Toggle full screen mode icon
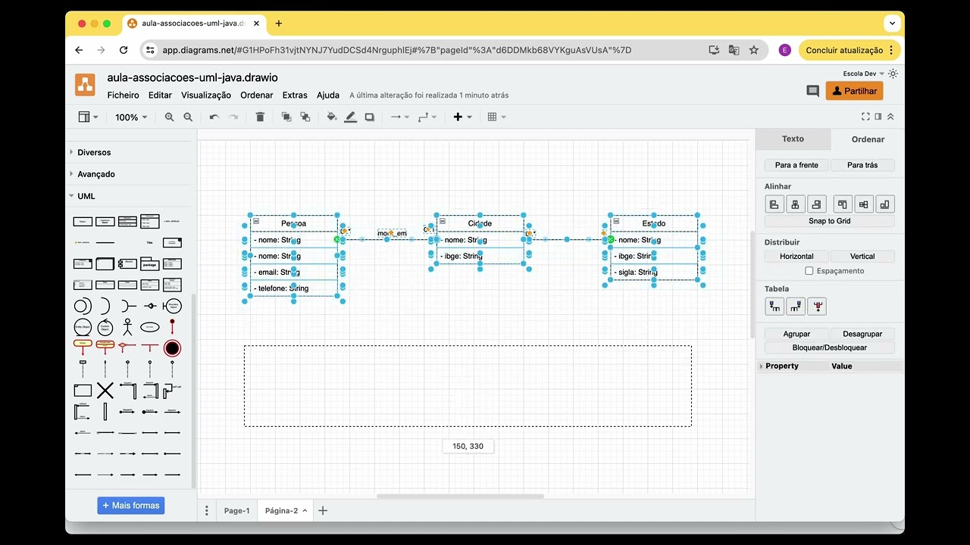Image resolution: width=970 pixels, height=545 pixels. (x=865, y=117)
